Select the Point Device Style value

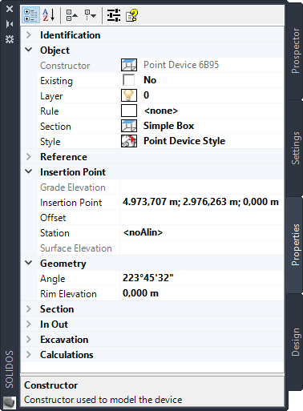(184, 141)
